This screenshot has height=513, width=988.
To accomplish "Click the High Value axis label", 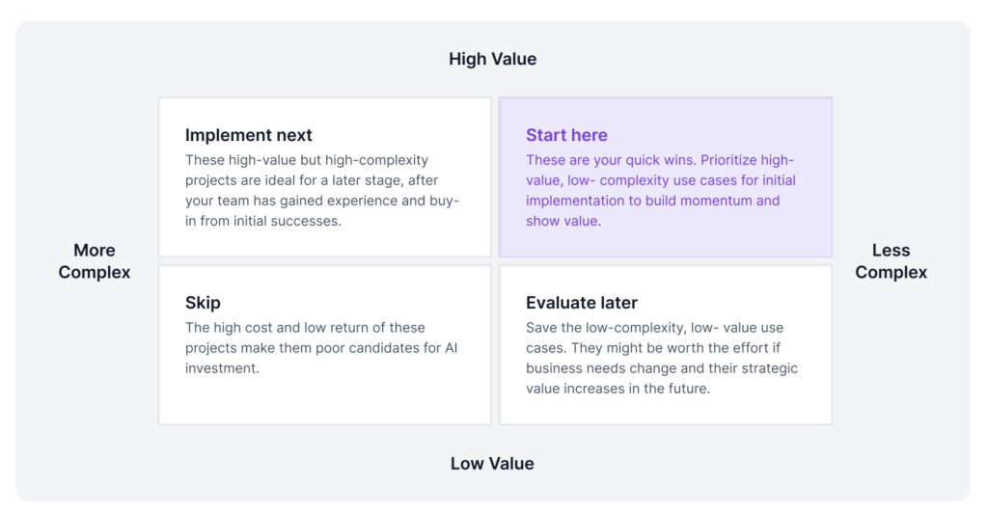I will click(x=492, y=60).
